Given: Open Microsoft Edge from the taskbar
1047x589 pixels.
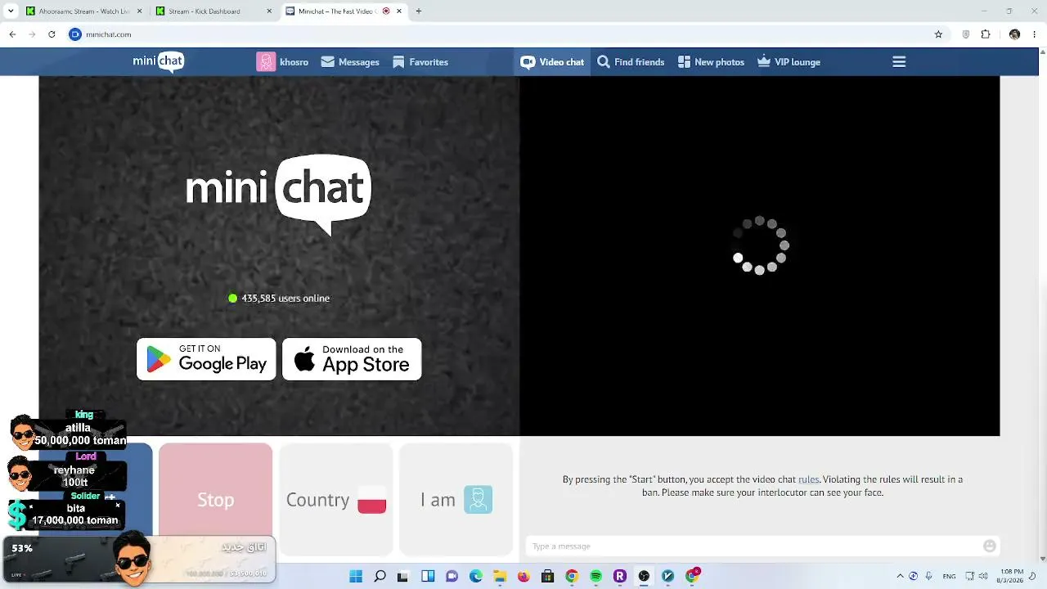Looking at the screenshot, I should (x=476, y=577).
